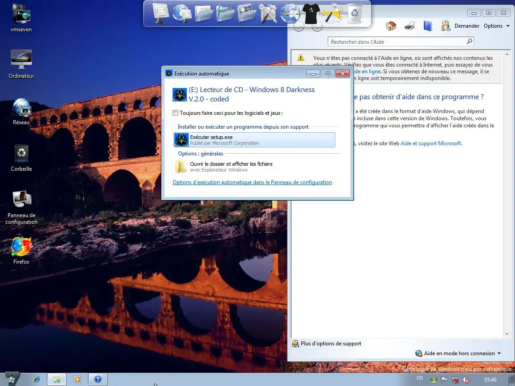Image resolution: width=515 pixels, height=386 pixels.
Task: Open Panneau de configuration desktop icon
Action: click(x=21, y=207)
